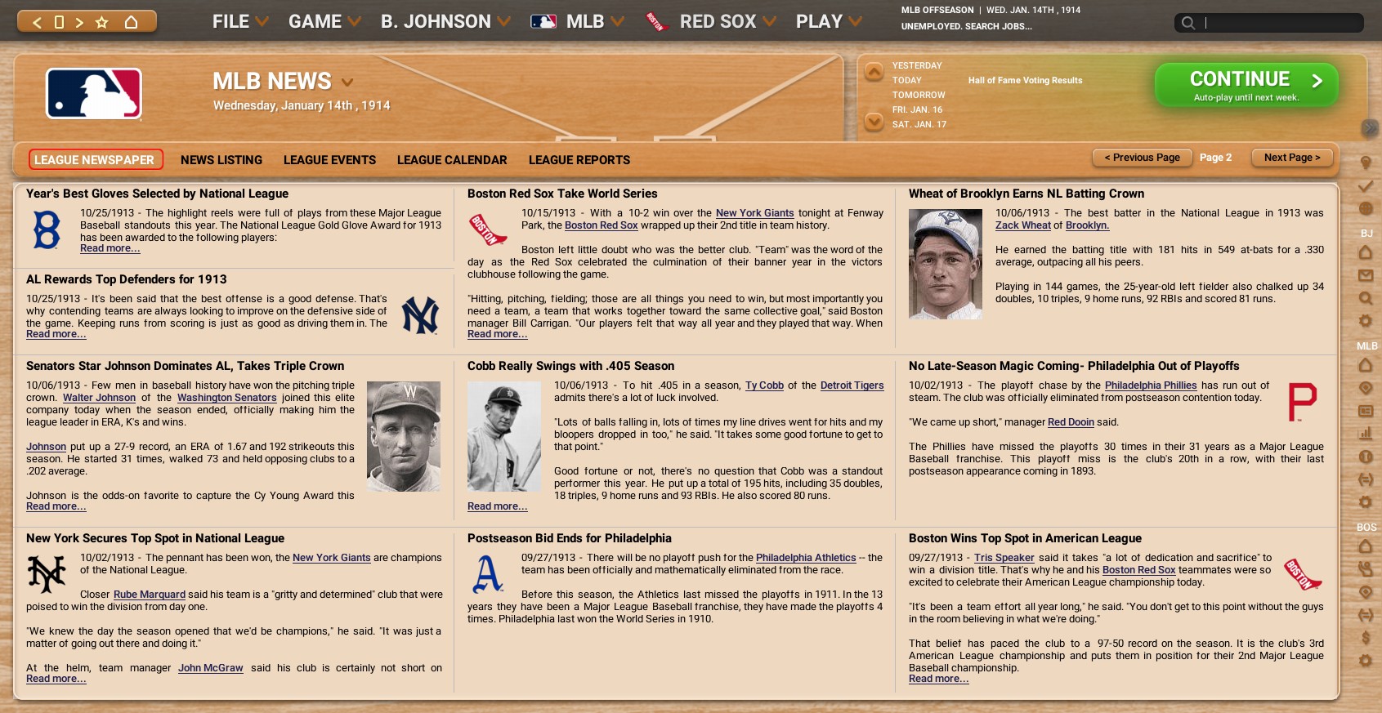Screen dimensions: 1382x713
Task: Click the lightbulb icon in right sidebar
Action: point(1366,163)
